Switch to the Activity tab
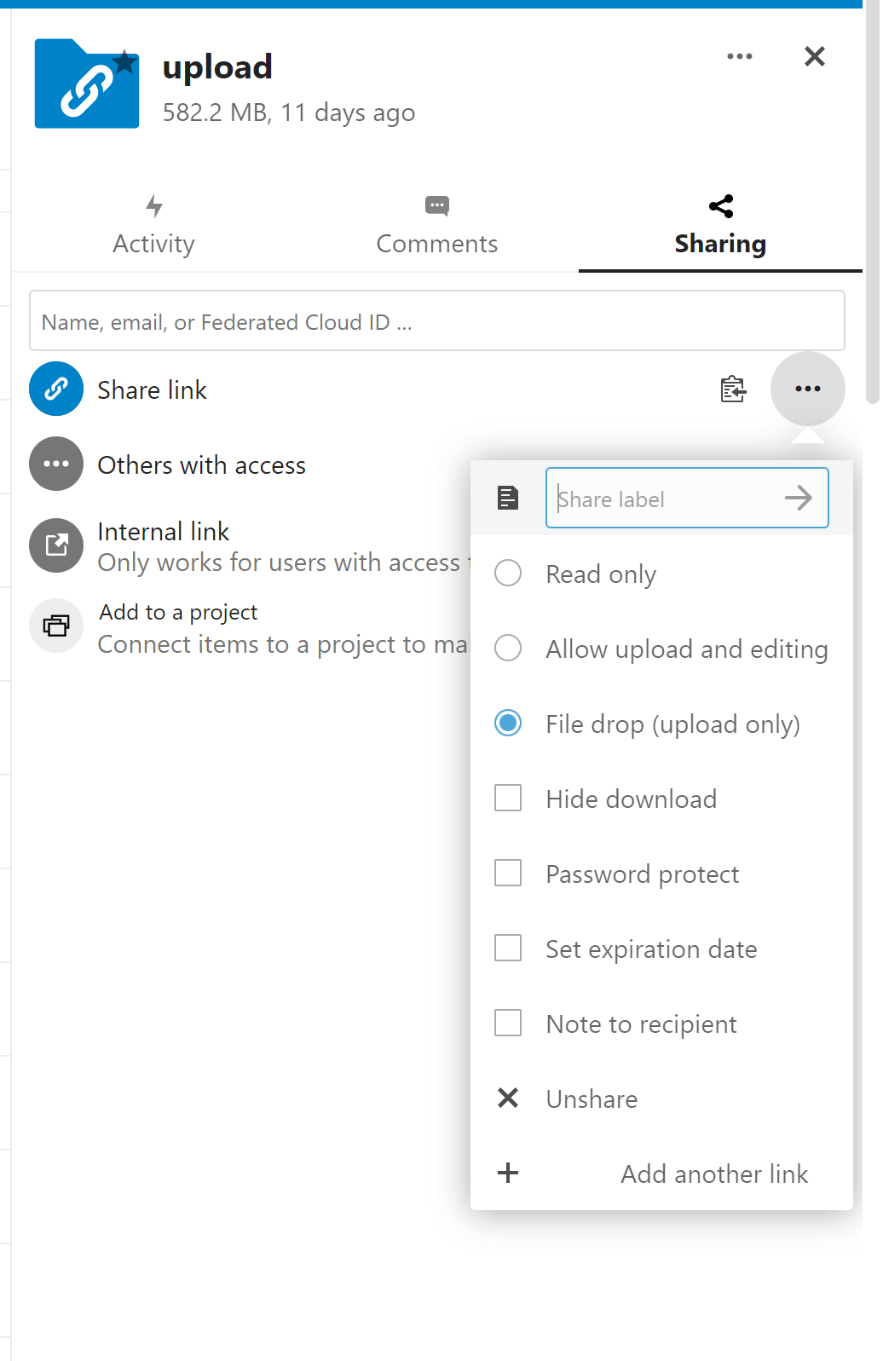 pyautogui.click(x=154, y=225)
